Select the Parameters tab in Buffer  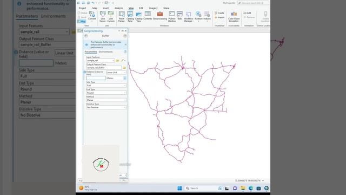click(x=91, y=52)
